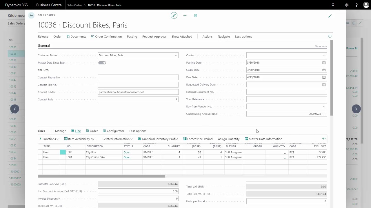The width and height of the screenshot is (371, 208).
Task: Click the Sales Orders breadcrumb link
Action: [x=75, y=5]
